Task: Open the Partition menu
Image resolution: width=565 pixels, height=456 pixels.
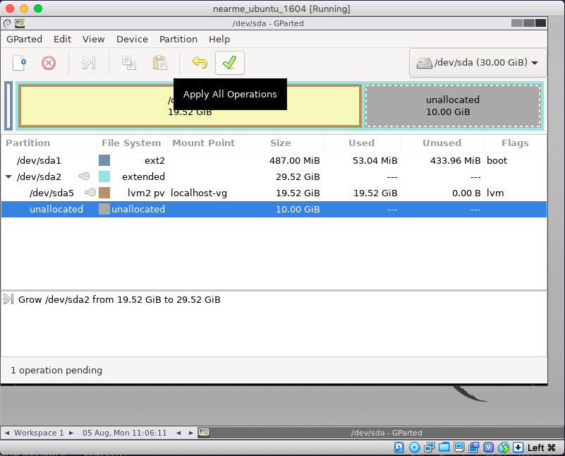Action: [x=178, y=40]
